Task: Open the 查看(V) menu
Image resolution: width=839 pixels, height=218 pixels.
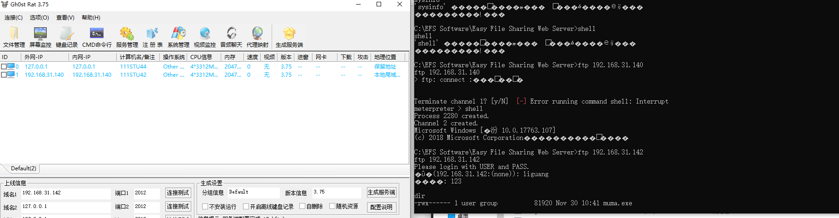Action: coord(65,17)
